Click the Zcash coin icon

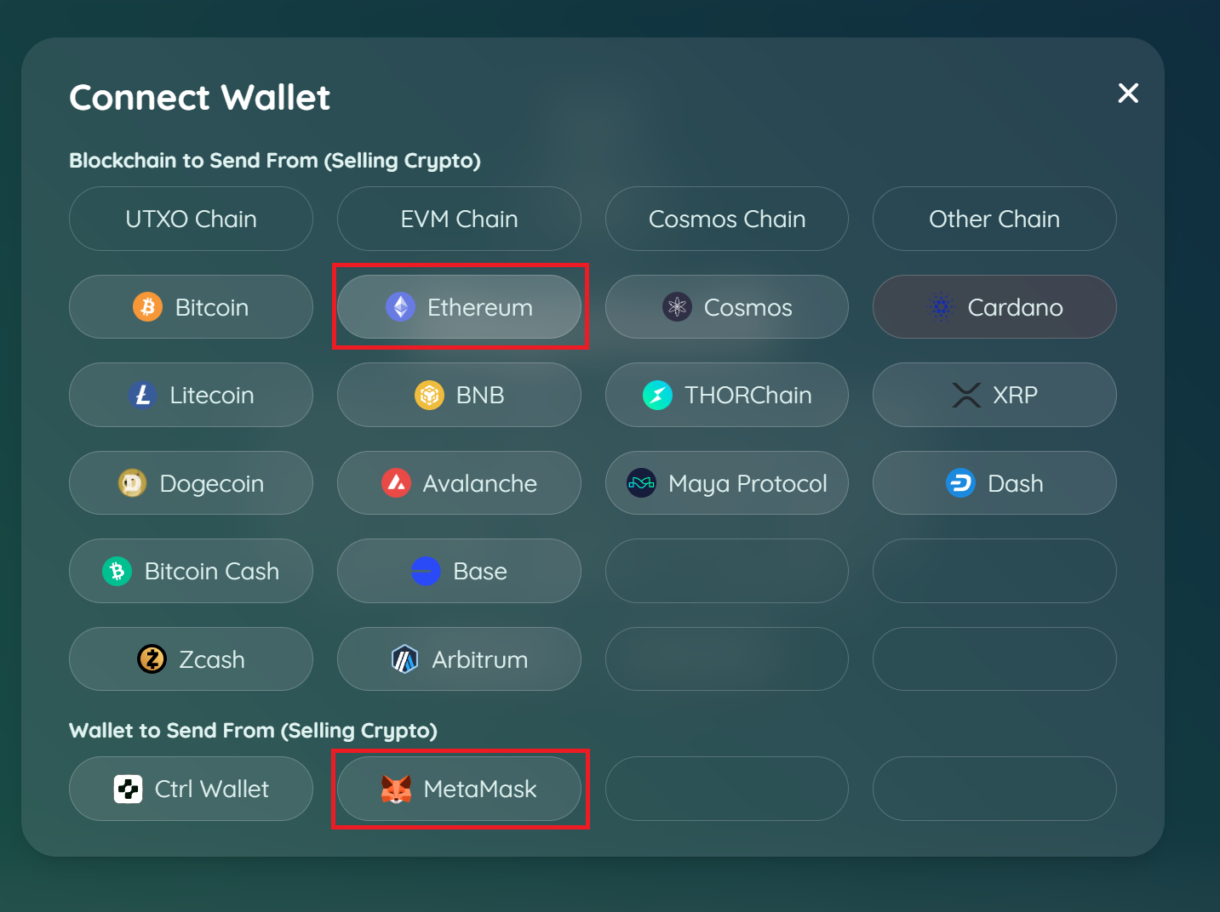pyautogui.click(x=152, y=659)
